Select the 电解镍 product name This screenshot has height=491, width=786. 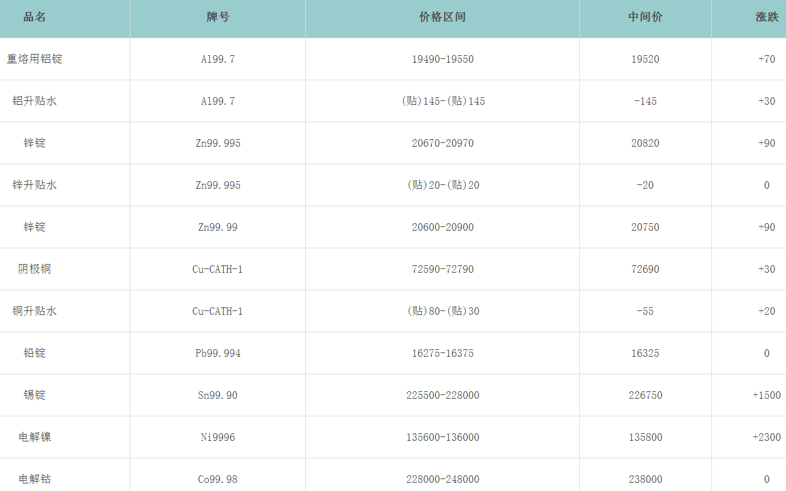click(x=34, y=437)
